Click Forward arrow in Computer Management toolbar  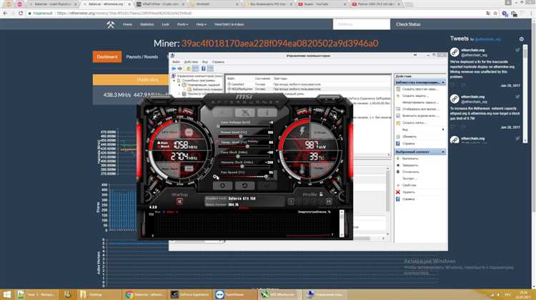click(180, 68)
